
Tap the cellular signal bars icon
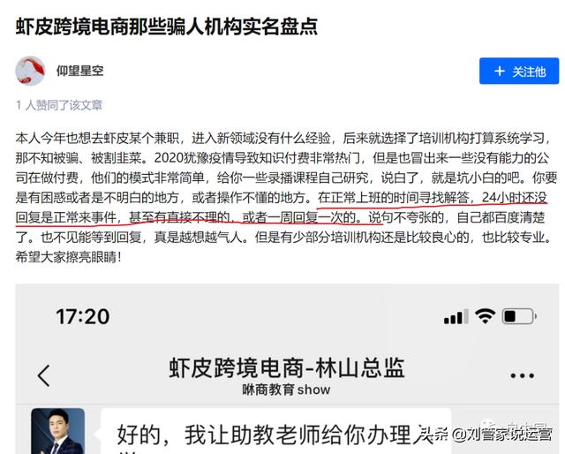(x=456, y=317)
